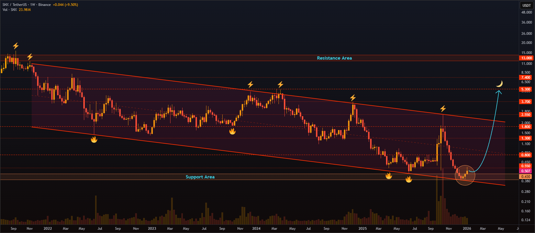This screenshot has width=535, height=233.
Task: Select the fire emoji below the April 2025 low
Action: tap(388, 176)
